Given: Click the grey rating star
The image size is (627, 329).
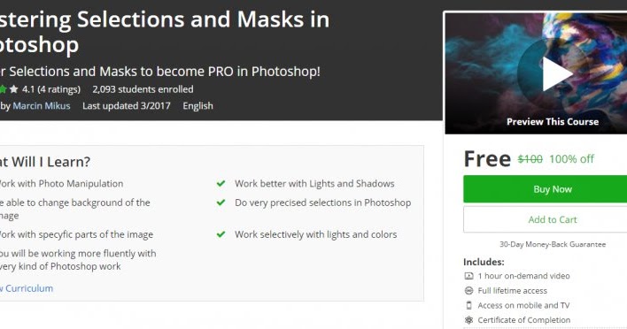Looking at the screenshot, I should (x=14, y=89).
